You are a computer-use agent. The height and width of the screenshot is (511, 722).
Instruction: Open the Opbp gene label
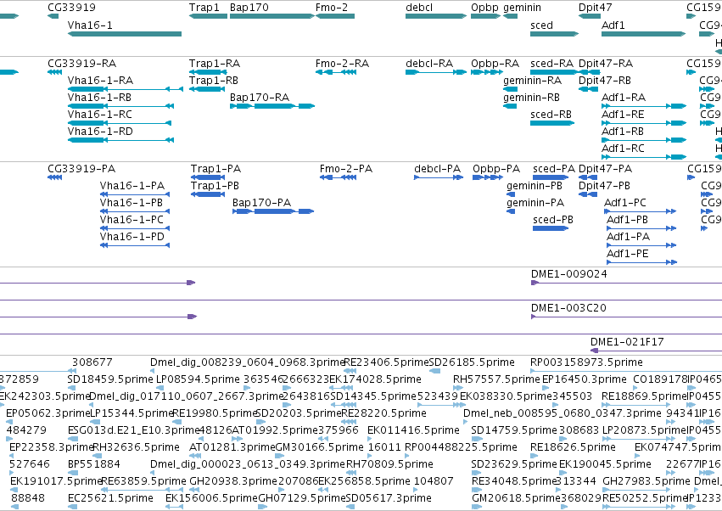(x=484, y=8)
